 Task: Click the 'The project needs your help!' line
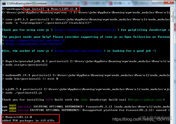(x=86, y=37)
